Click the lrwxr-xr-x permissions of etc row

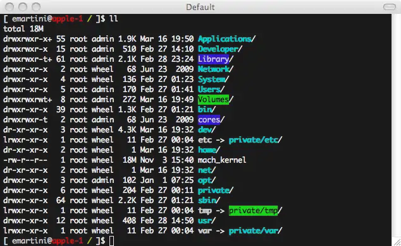(25, 140)
